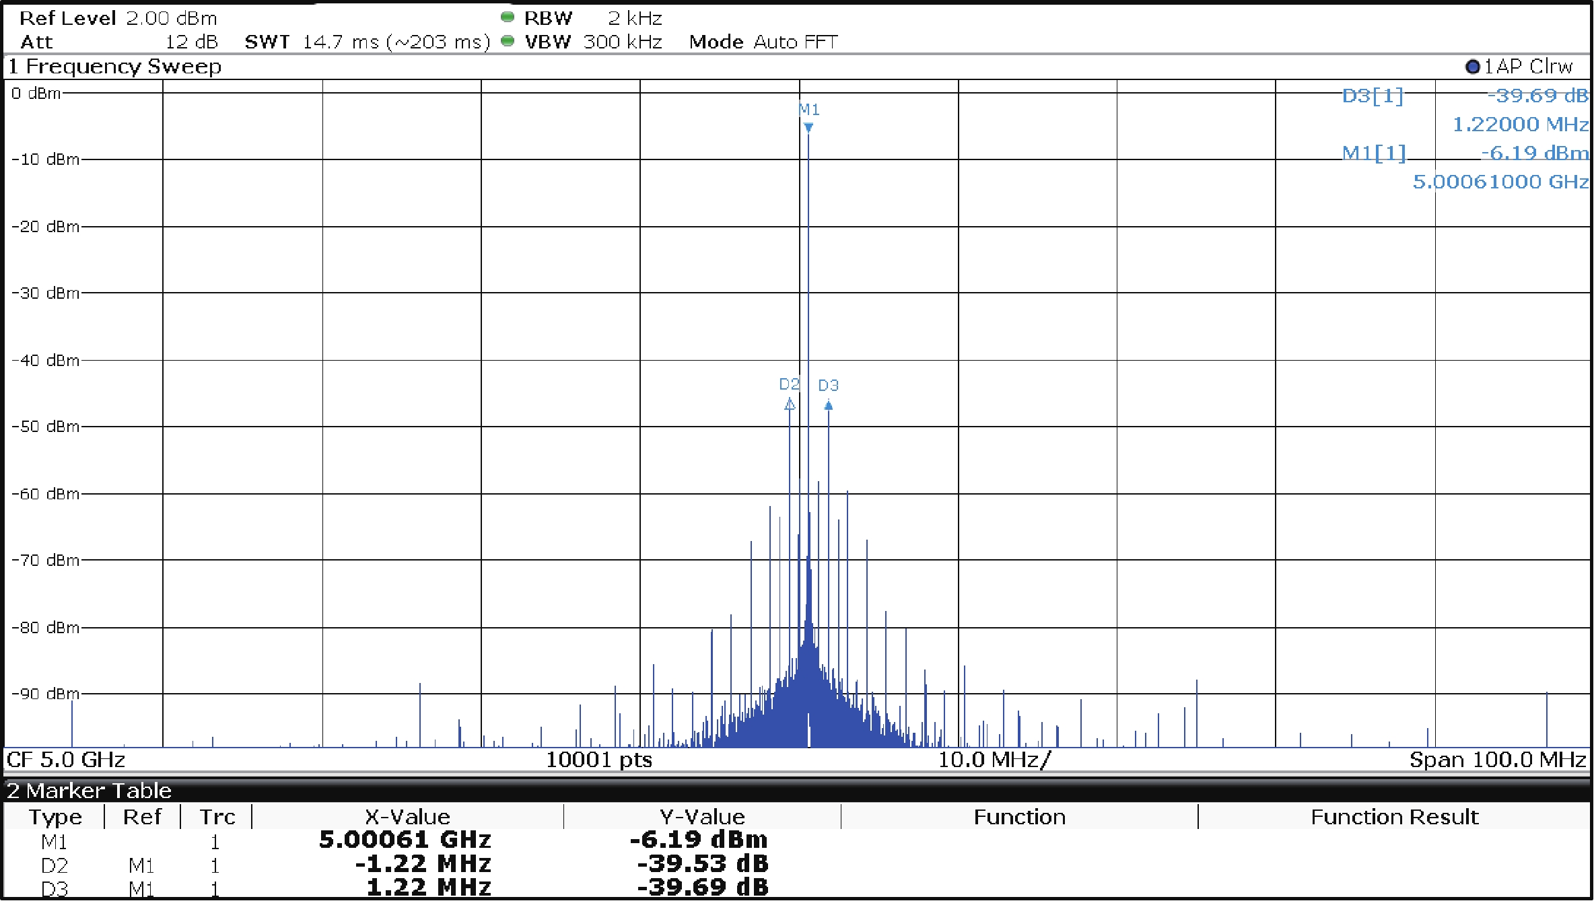Click the Span 100.0 MHz label

point(1497,760)
